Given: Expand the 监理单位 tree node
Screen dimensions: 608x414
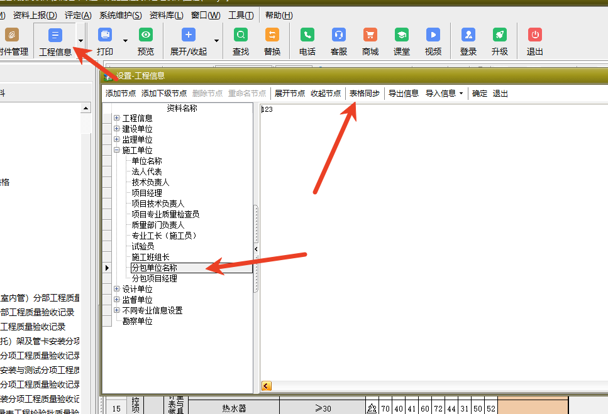Looking at the screenshot, I should coord(117,139).
